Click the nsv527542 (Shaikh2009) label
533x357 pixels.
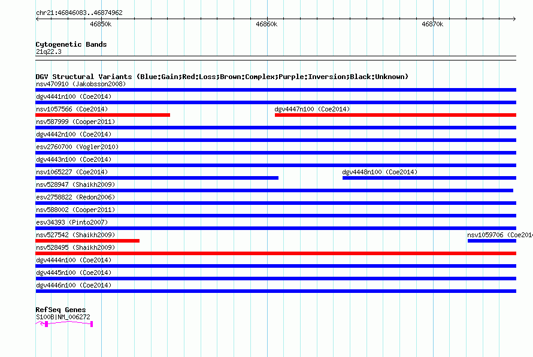(75, 235)
